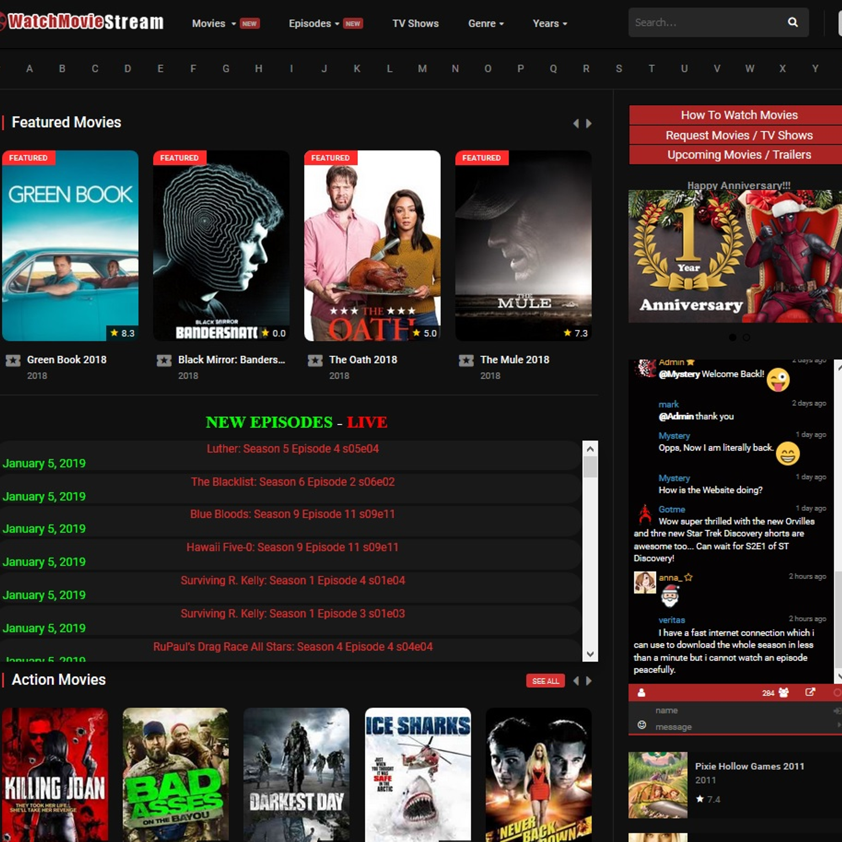Click film icon beside The Mule 2018

[466, 360]
